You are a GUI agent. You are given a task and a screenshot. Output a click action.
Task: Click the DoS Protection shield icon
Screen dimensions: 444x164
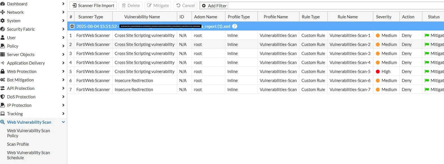click(x=3, y=97)
